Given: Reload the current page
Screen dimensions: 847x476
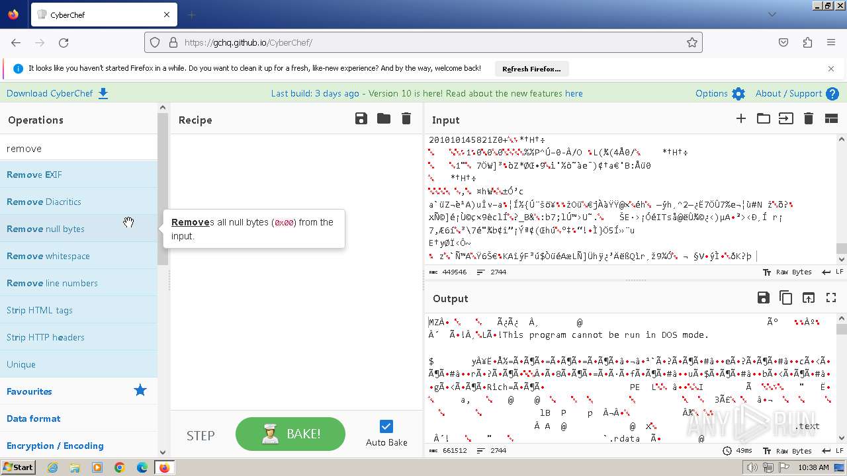Looking at the screenshot, I should (64, 42).
